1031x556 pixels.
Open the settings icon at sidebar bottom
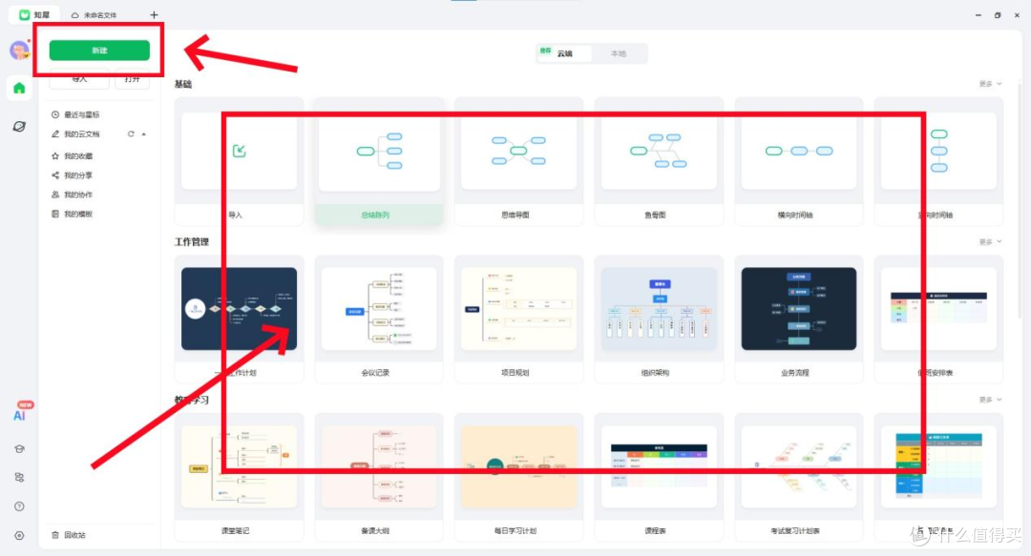(x=19, y=536)
